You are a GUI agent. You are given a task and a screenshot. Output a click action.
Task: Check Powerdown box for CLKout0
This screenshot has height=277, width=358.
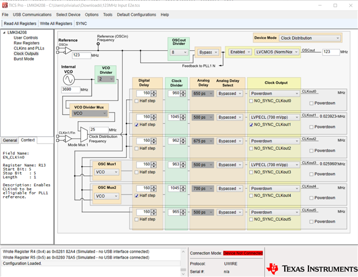click(x=311, y=103)
